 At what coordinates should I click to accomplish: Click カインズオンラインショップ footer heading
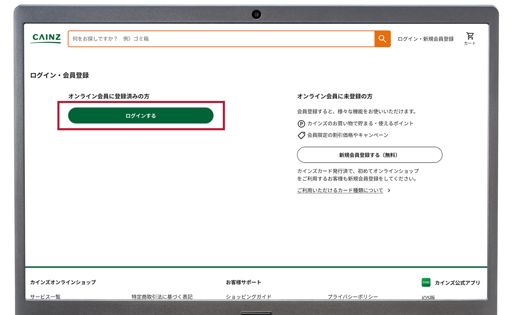point(63,282)
